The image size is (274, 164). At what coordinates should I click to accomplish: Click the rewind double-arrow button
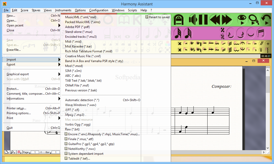(x=215, y=20)
